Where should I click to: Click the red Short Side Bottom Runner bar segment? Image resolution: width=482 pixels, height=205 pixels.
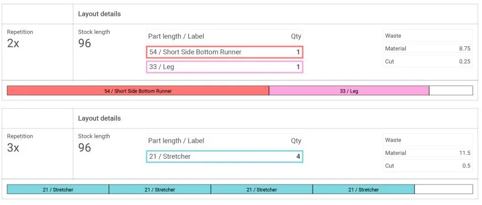click(138, 91)
